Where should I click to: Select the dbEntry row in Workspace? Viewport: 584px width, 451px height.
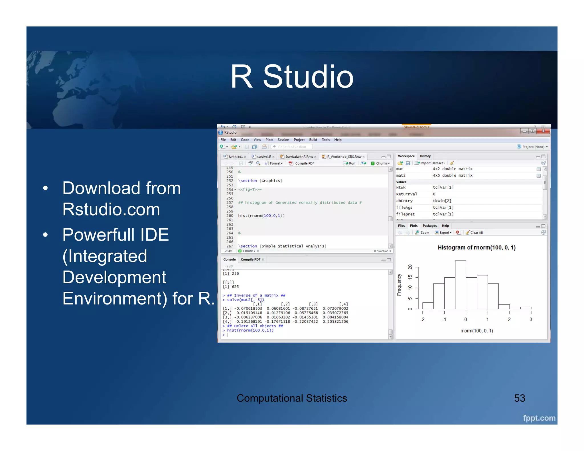(x=469, y=201)
